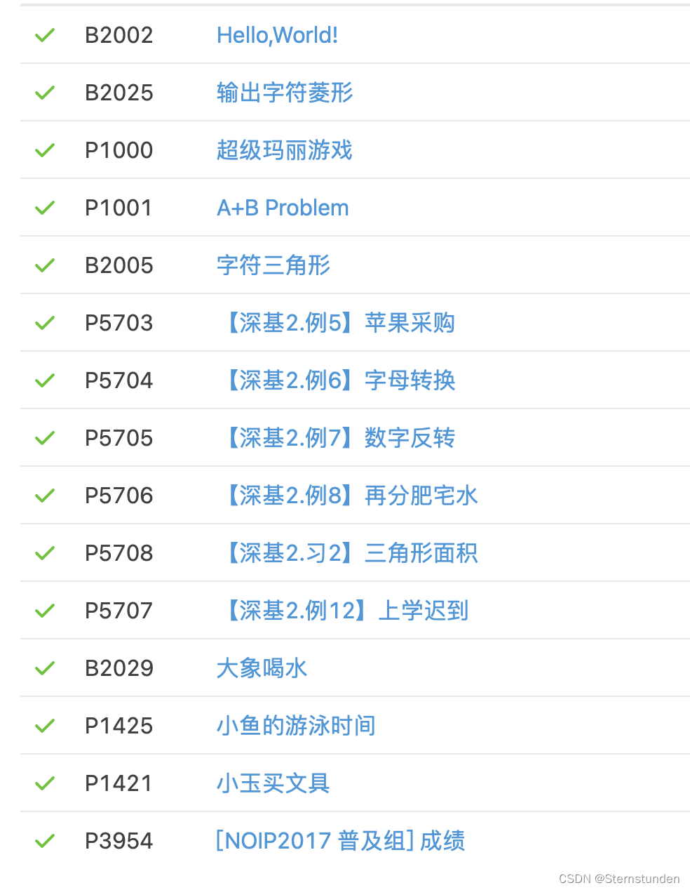This screenshot has height=890, width=690.
Task: Open [NOIP2017 普及组] 成绩 link
Action: pos(340,841)
